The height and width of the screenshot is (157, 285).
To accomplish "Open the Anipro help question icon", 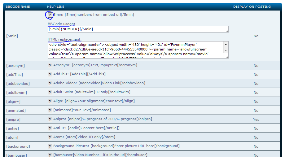I will tap(50, 119).
